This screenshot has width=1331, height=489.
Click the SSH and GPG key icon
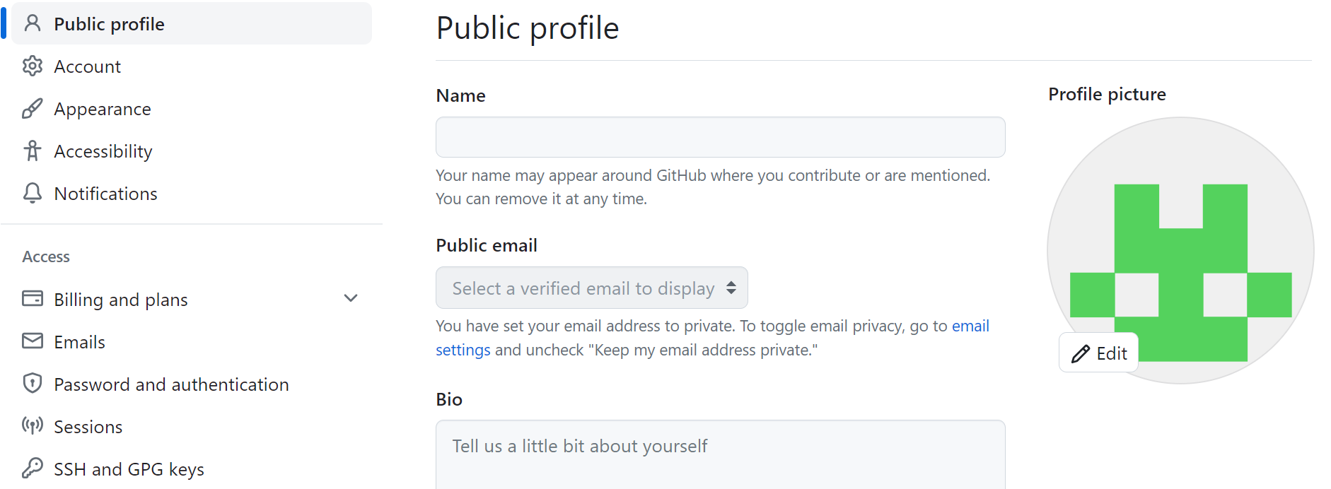[33, 468]
